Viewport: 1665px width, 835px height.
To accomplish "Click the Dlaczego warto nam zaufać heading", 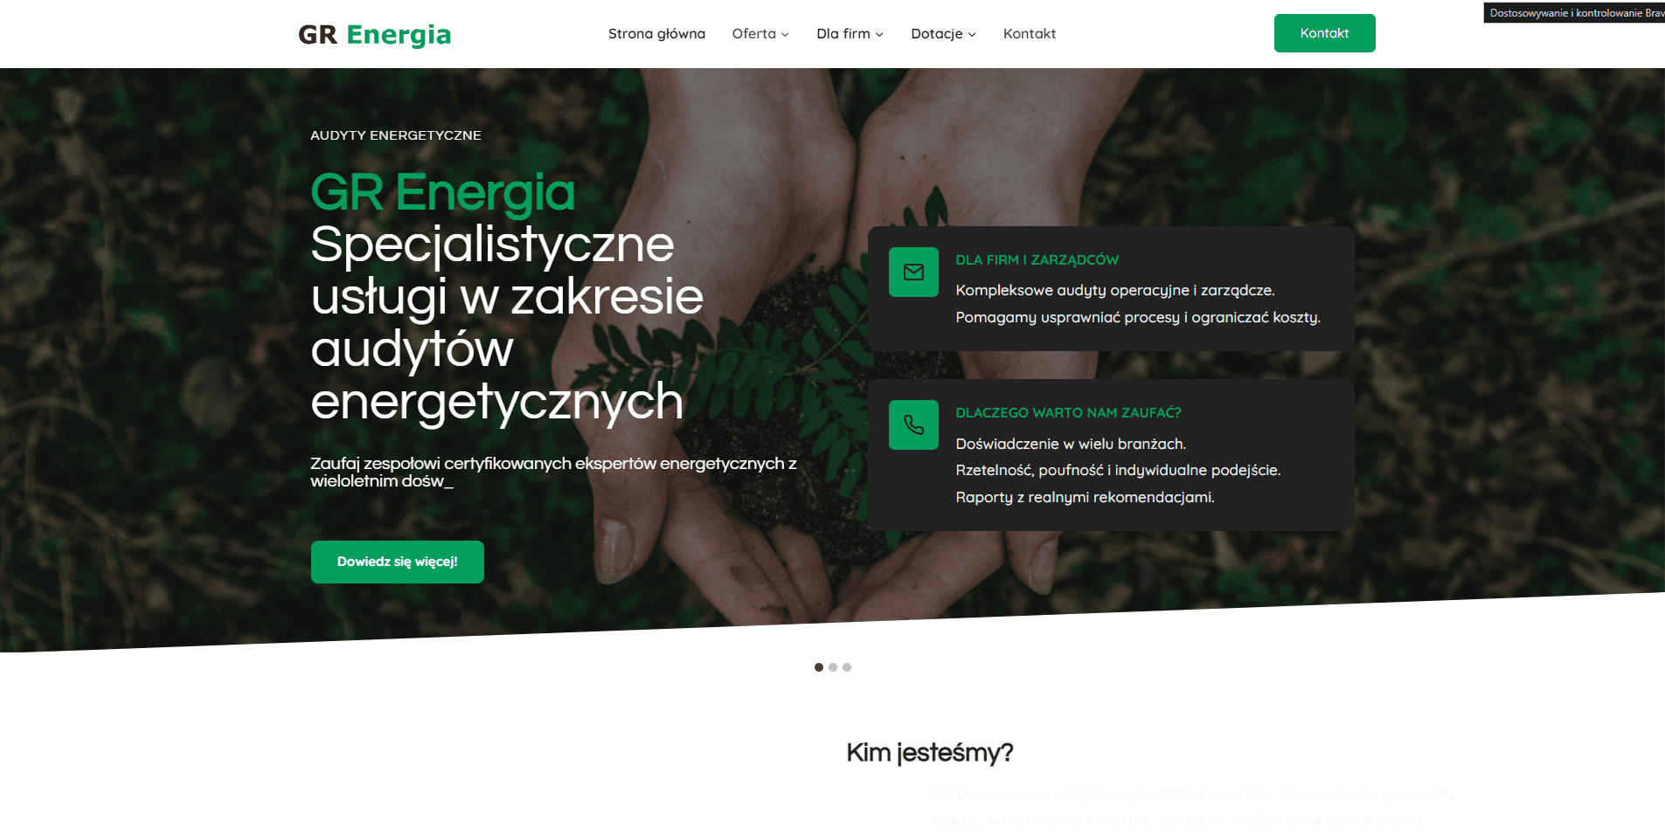I will pos(1068,413).
